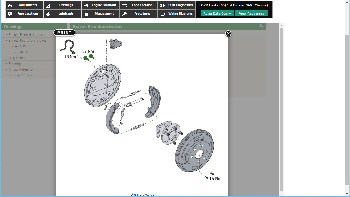Expand Brakes: Front disc brakes item

point(27,35)
